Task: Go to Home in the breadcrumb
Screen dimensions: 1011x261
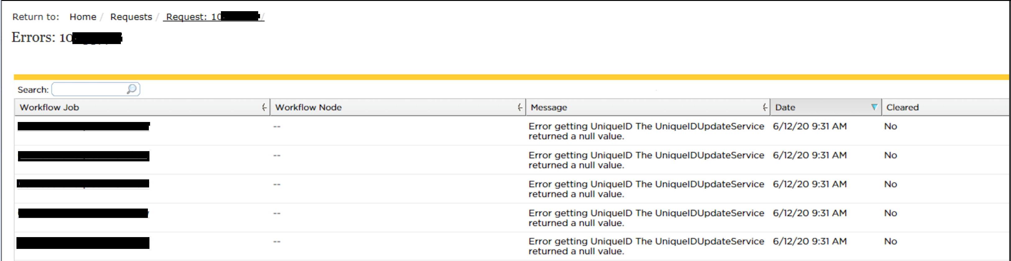Action: (x=83, y=17)
